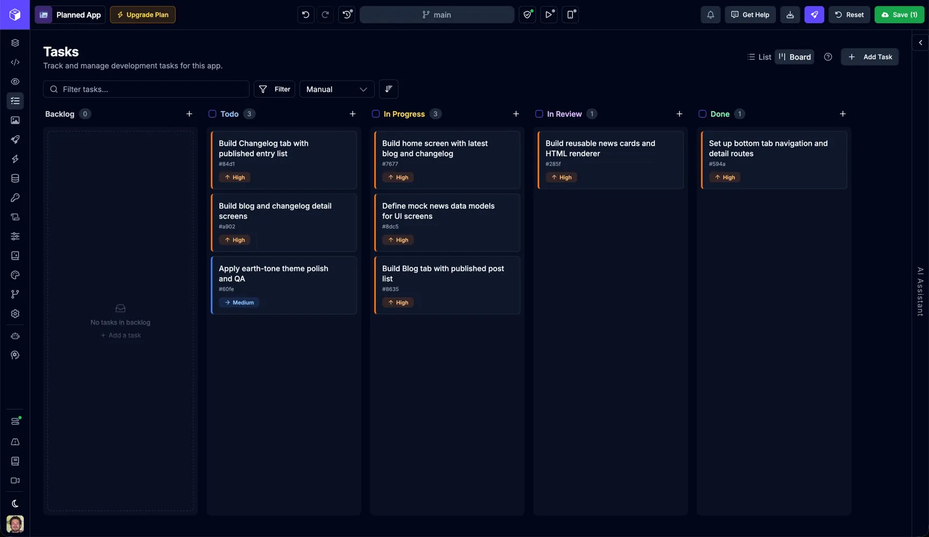The image size is (929, 537).
Task: Toggle dark mode moon icon
Action: pos(15,504)
